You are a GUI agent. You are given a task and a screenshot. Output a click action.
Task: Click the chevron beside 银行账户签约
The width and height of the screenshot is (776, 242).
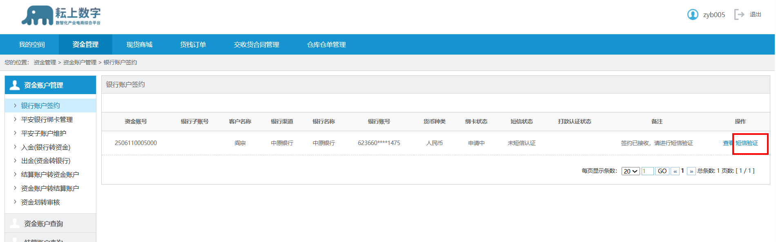coord(15,106)
